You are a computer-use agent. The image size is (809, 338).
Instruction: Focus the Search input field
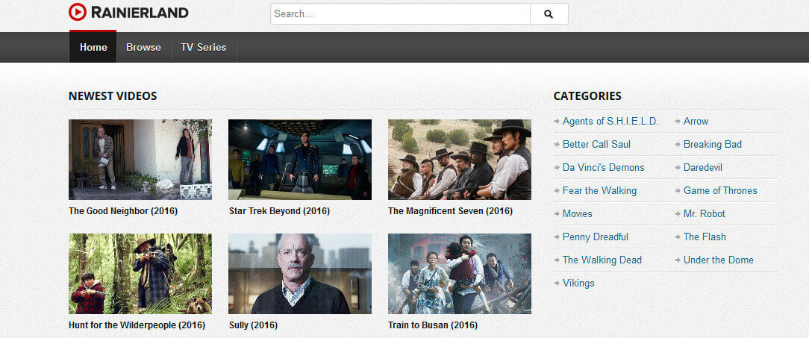point(400,14)
